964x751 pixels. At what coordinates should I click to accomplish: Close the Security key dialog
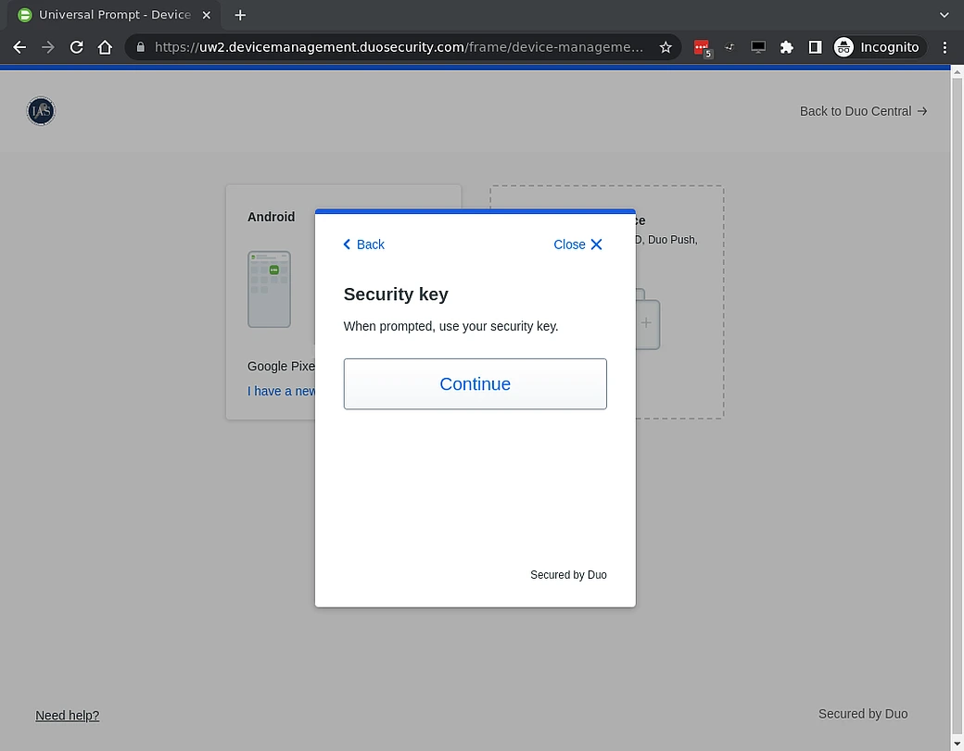click(x=577, y=244)
